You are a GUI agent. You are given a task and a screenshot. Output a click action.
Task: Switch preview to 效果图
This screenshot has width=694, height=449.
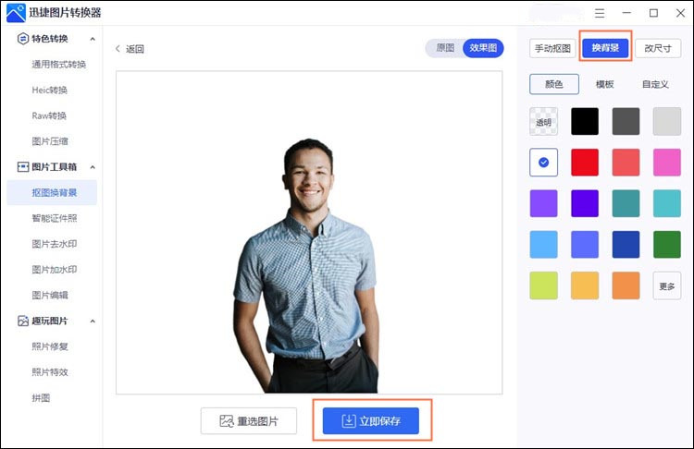point(483,48)
